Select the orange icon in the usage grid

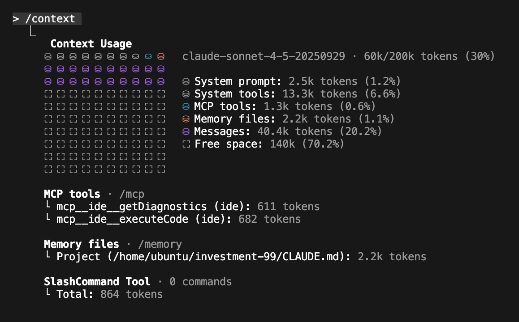161,57
